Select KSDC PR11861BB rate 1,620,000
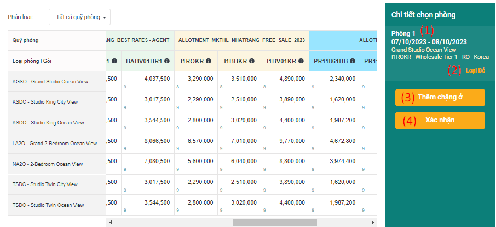Image resolution: width=496 pixels, height=227 pixels. [334, 100]
